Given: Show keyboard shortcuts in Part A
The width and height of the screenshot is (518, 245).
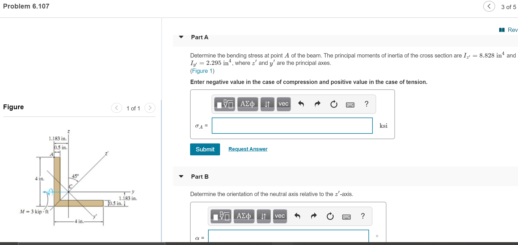Looking at the screenshot, I should (350, 105).
